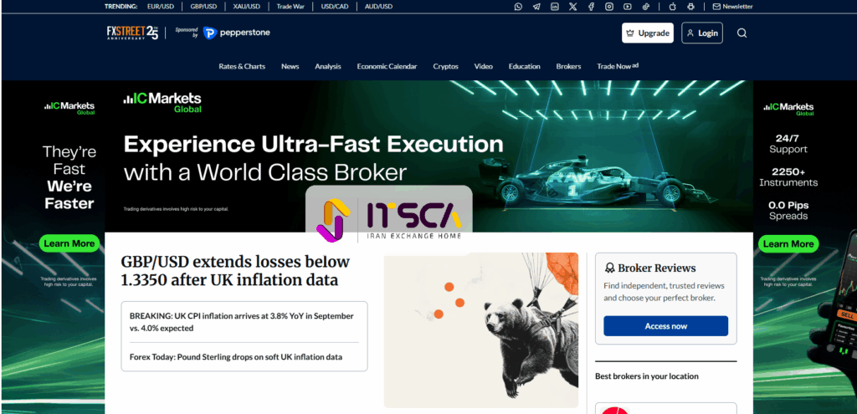Open the GBP/USD extends losses headline

coord(235,271)
